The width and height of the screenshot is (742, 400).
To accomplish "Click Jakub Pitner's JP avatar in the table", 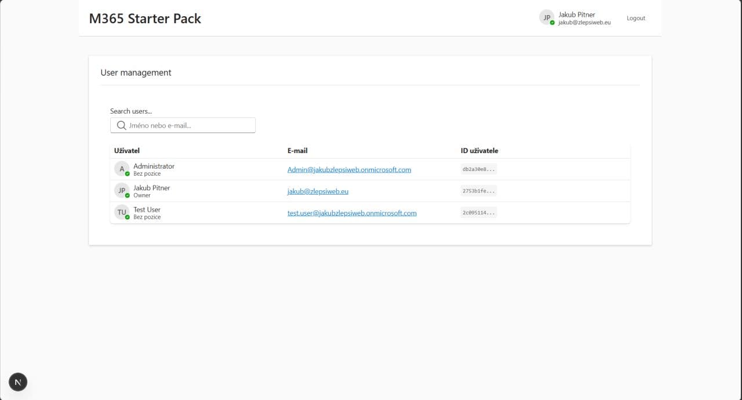I will [122, 191].
